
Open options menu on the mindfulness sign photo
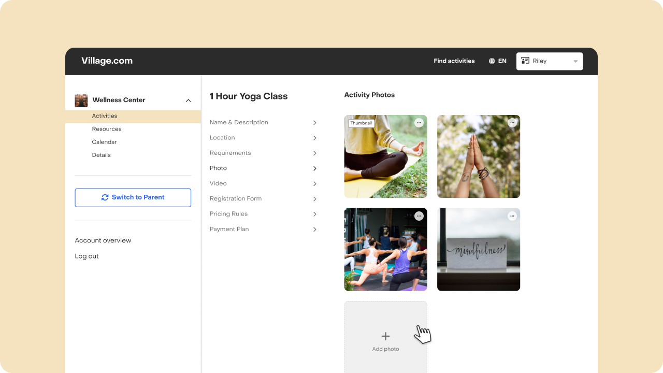[x=512, y=216]
